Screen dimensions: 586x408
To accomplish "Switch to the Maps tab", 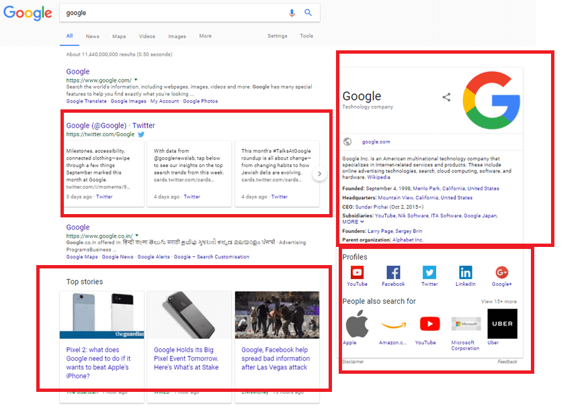I will pyautogui.click(x=119, y=36).
